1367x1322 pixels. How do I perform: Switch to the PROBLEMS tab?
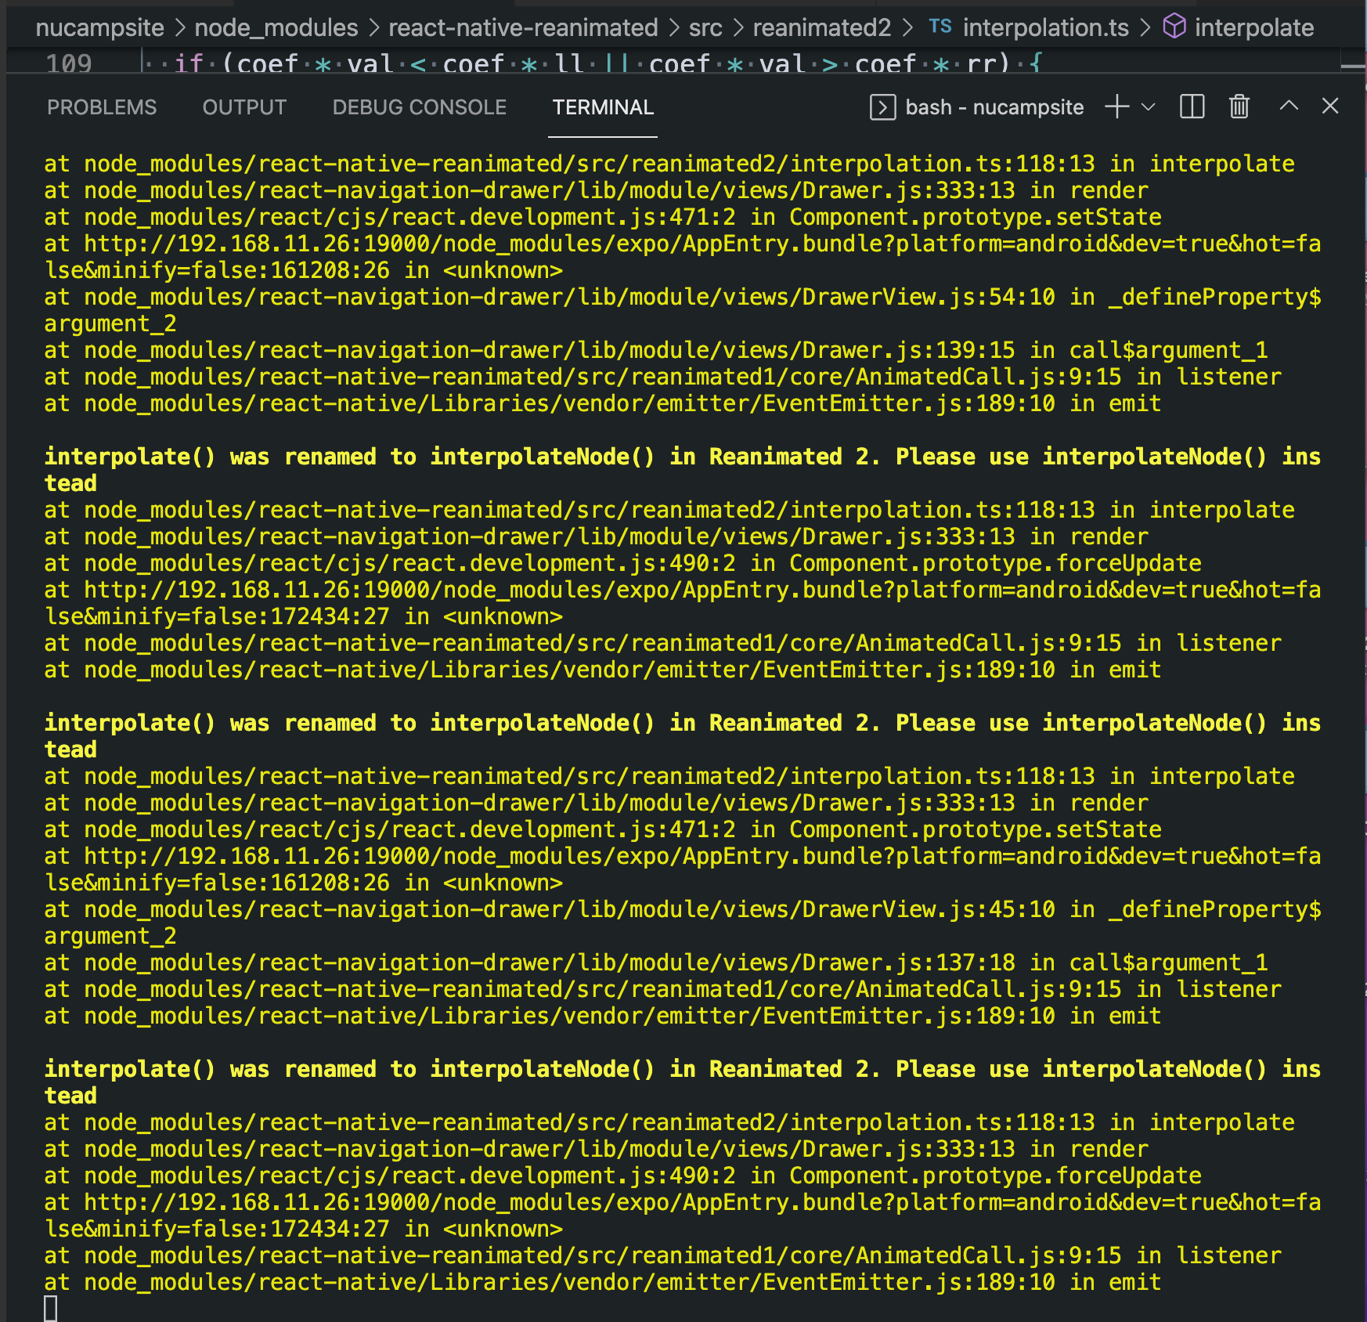pos(102,107)
